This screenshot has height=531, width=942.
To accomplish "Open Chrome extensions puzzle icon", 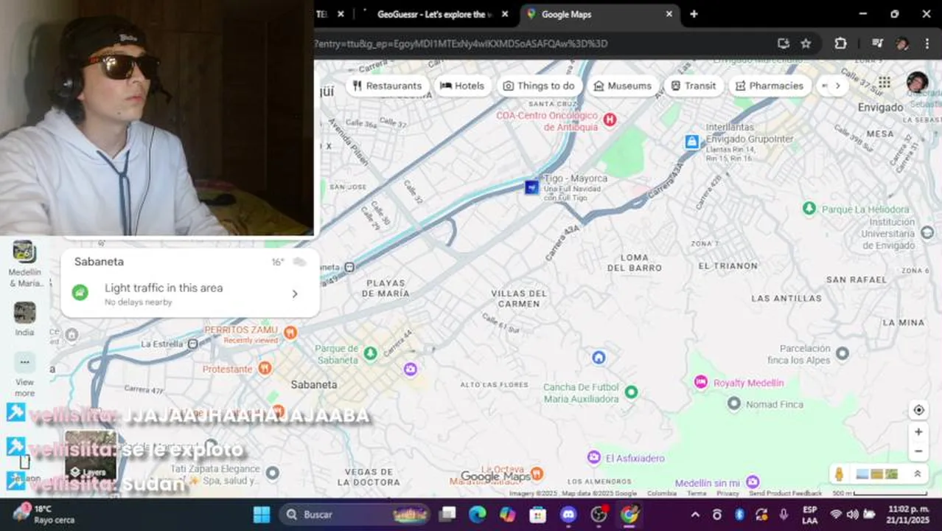I will coord(840,44).
